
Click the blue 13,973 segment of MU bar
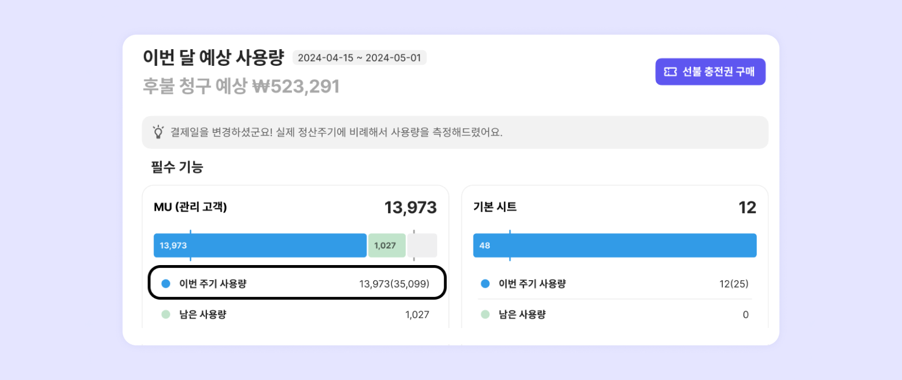(260, 245)
